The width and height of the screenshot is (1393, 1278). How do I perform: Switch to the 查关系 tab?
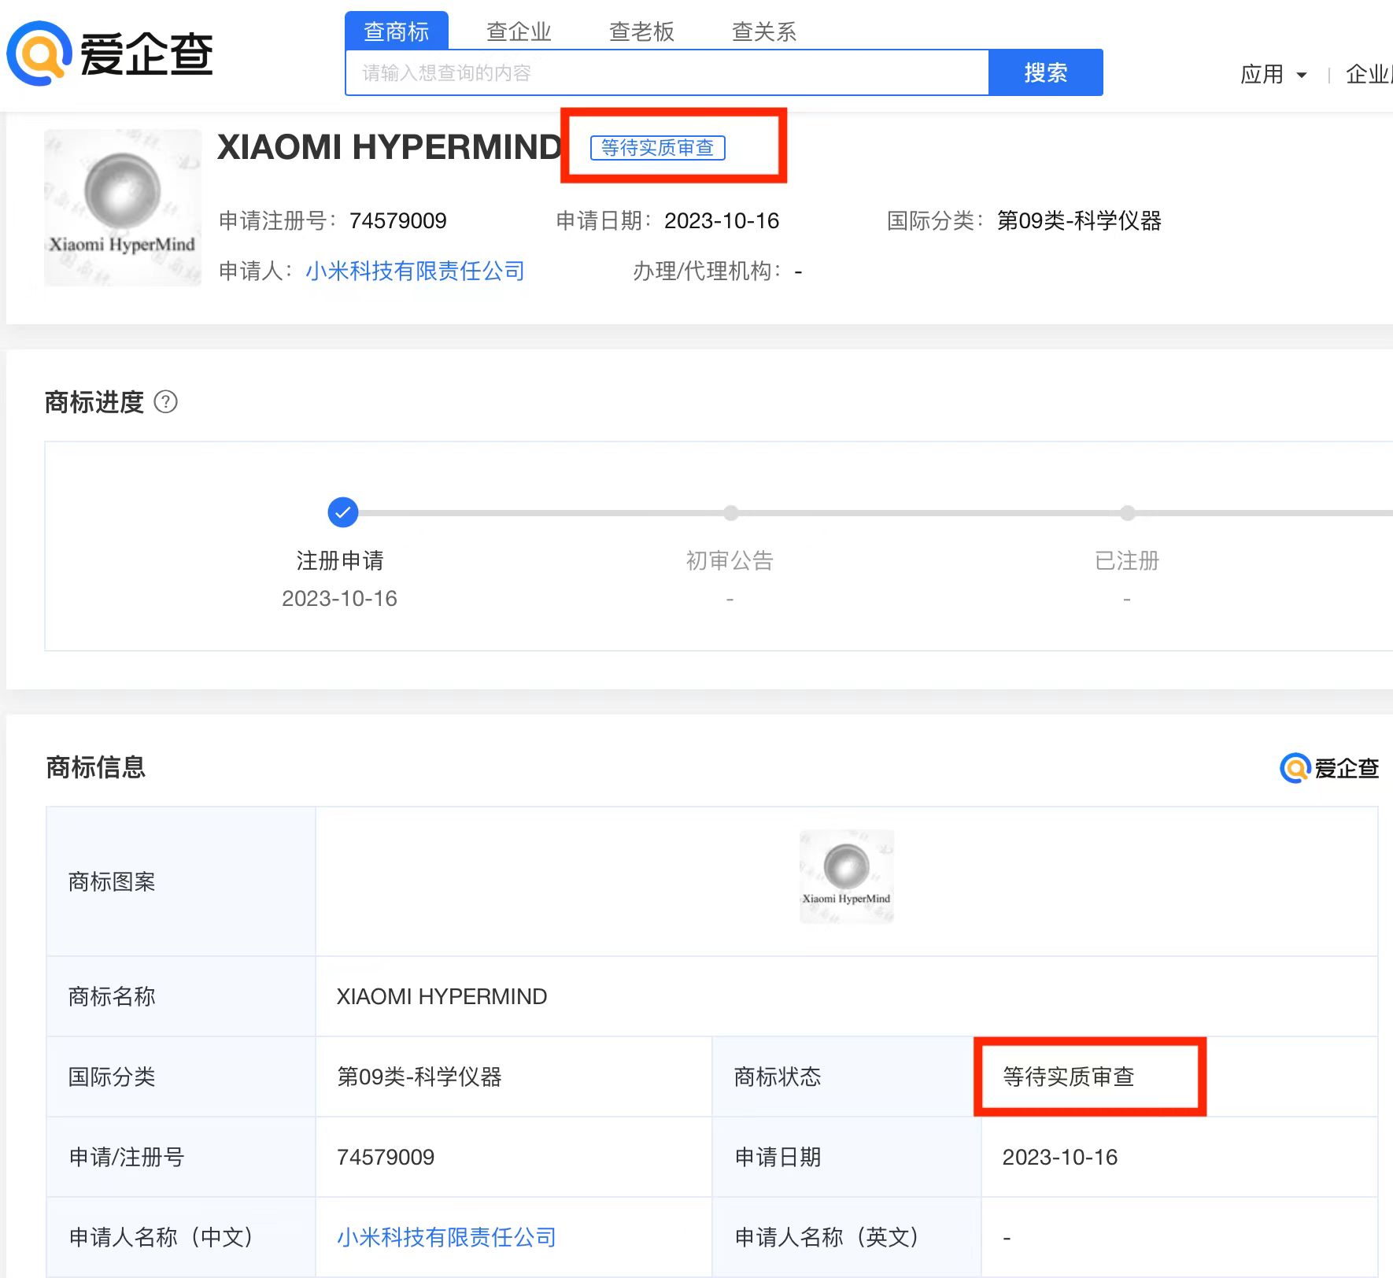tap(763, 31)
